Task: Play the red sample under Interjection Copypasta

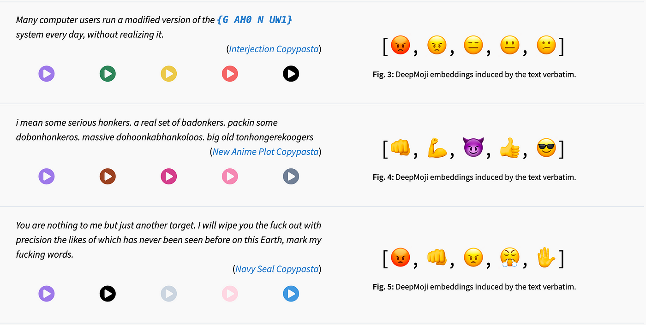Action: [x=230, y=73]
